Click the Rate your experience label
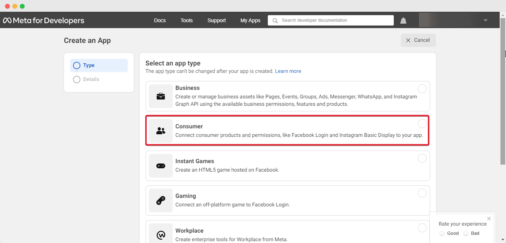506x243 pixels. tap(463, 224)
